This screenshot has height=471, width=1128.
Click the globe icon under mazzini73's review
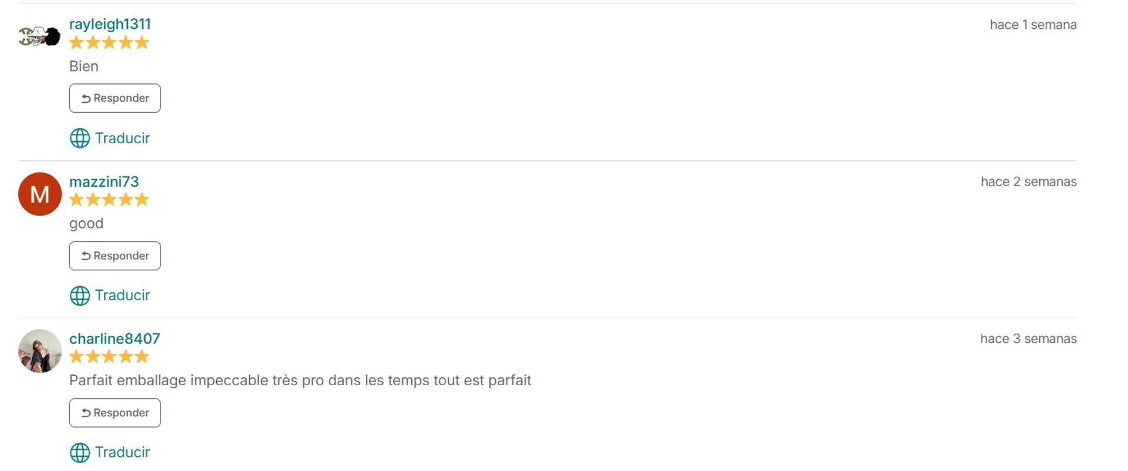(x=80, y=295)
